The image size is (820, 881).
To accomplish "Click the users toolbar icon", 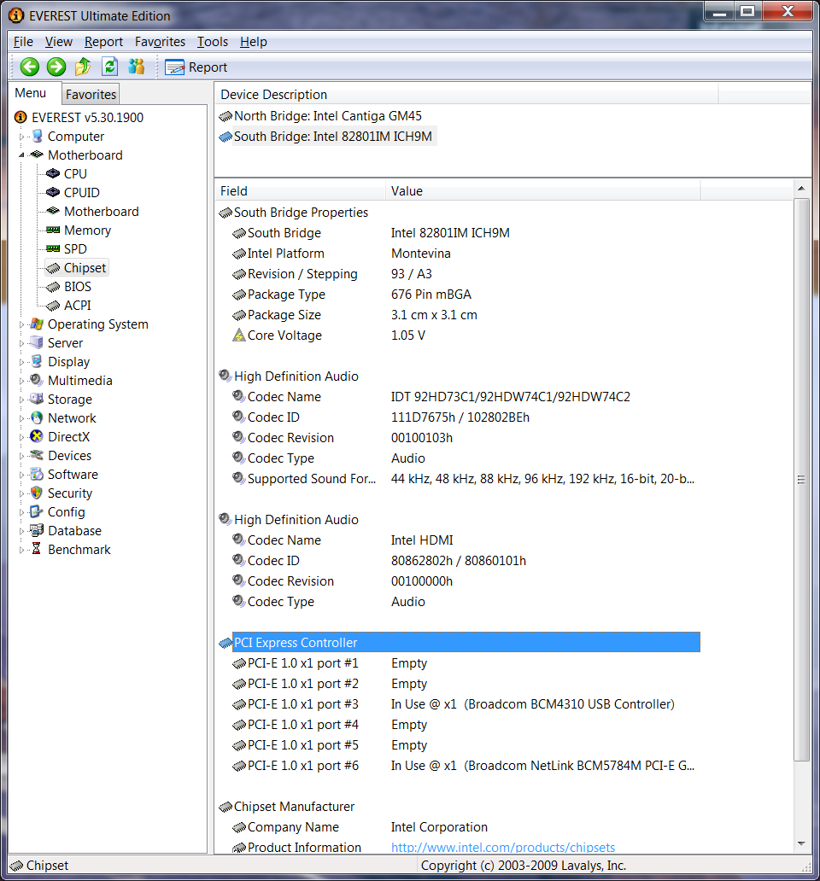I will click(136, 67).
